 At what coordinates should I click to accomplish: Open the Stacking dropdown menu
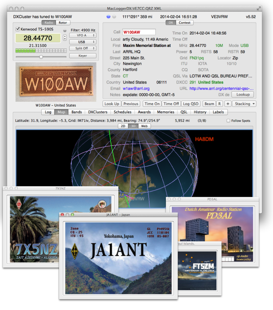[244, 104]
